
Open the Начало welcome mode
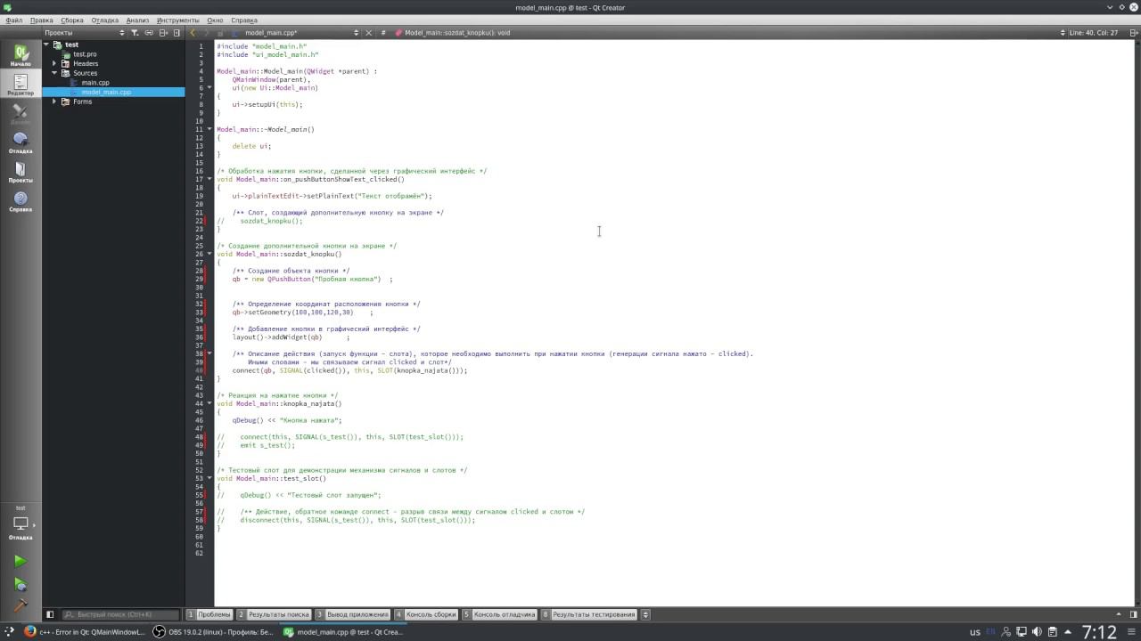21,55
